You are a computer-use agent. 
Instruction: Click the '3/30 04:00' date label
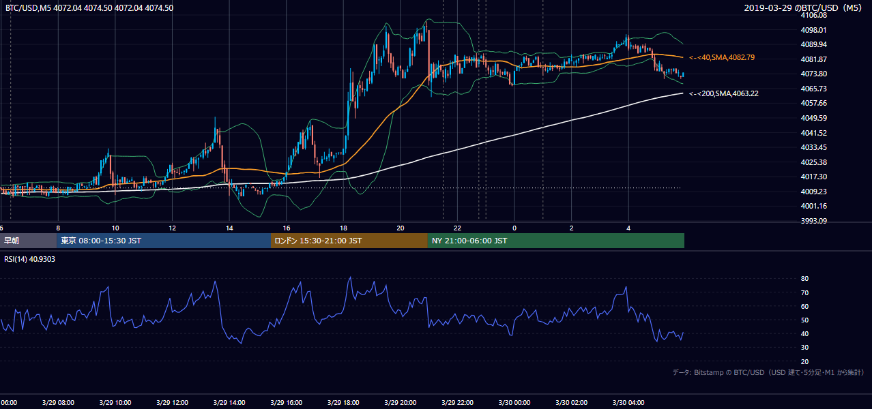[x=628, y=403]
